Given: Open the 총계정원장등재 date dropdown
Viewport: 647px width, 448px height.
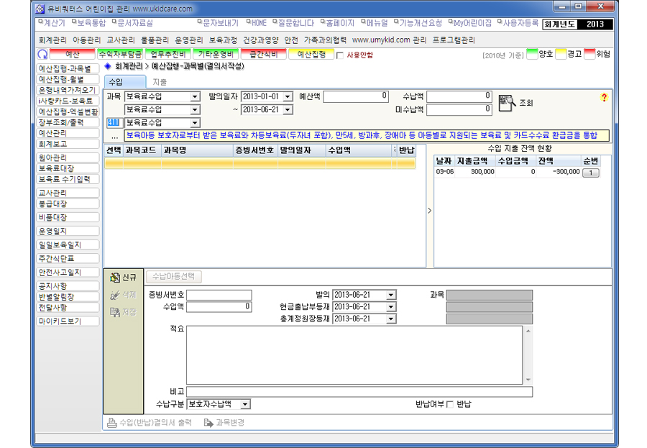Looking at the screenshot, I should pyautogui.click(x=391, y=319).
